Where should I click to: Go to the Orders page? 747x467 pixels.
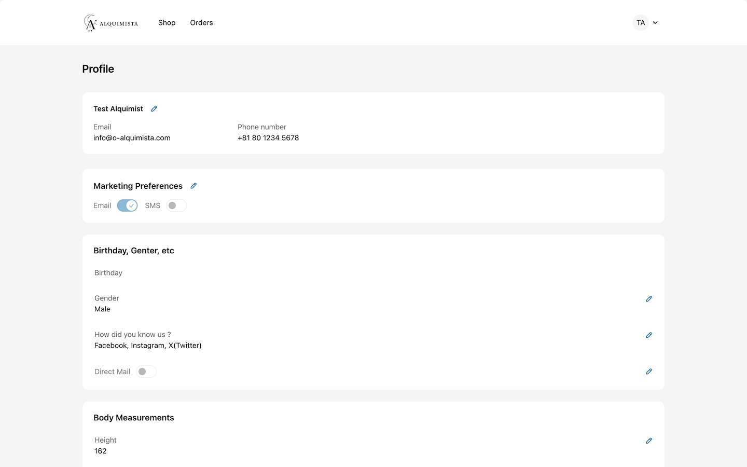(201, 23)
